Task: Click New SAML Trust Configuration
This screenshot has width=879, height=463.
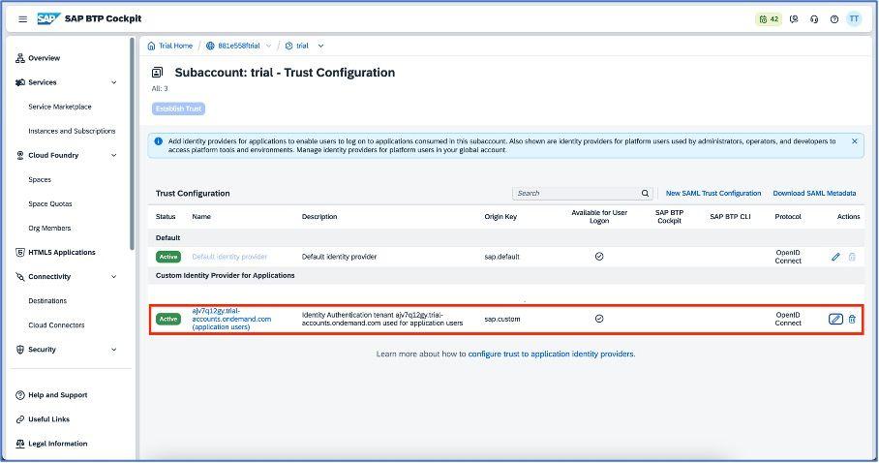Action: coord(713,193)
